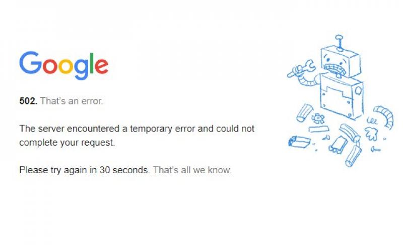Click the detached robot hand
Image resolution: width=403 pixels, height=251 pixels.
click(x=371, y=134)
